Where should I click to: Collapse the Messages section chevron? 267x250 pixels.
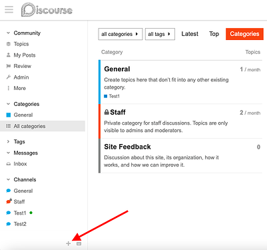(x=8, y=153)
